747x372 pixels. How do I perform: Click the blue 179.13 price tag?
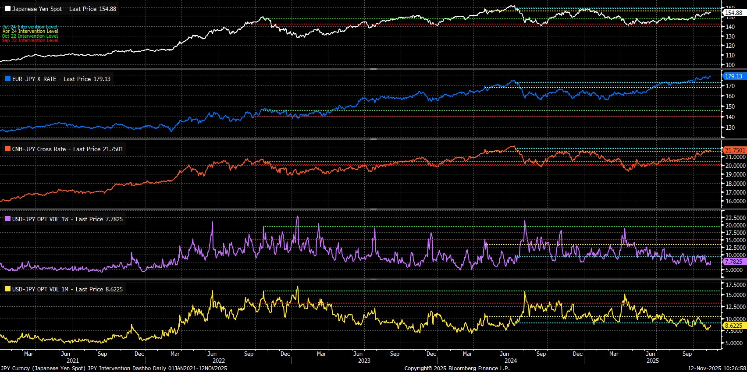[733, 76]
